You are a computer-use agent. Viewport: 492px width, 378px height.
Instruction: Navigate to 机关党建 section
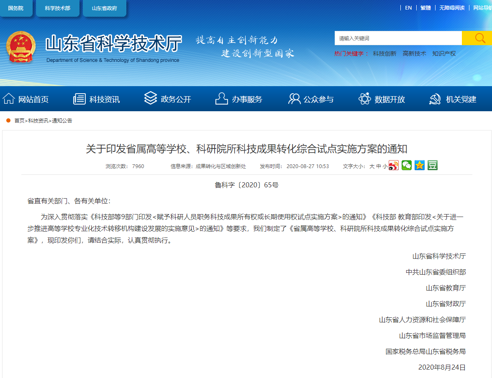[x=453, y=99]
